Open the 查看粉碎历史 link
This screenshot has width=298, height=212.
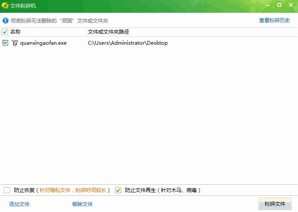click(275, 20)
